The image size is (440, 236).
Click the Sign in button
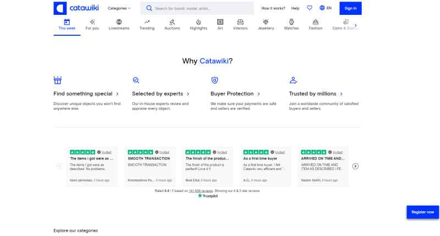[x=350, y=8]
